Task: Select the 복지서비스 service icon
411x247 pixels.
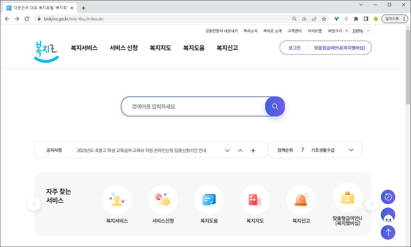Action: [117, 199]
